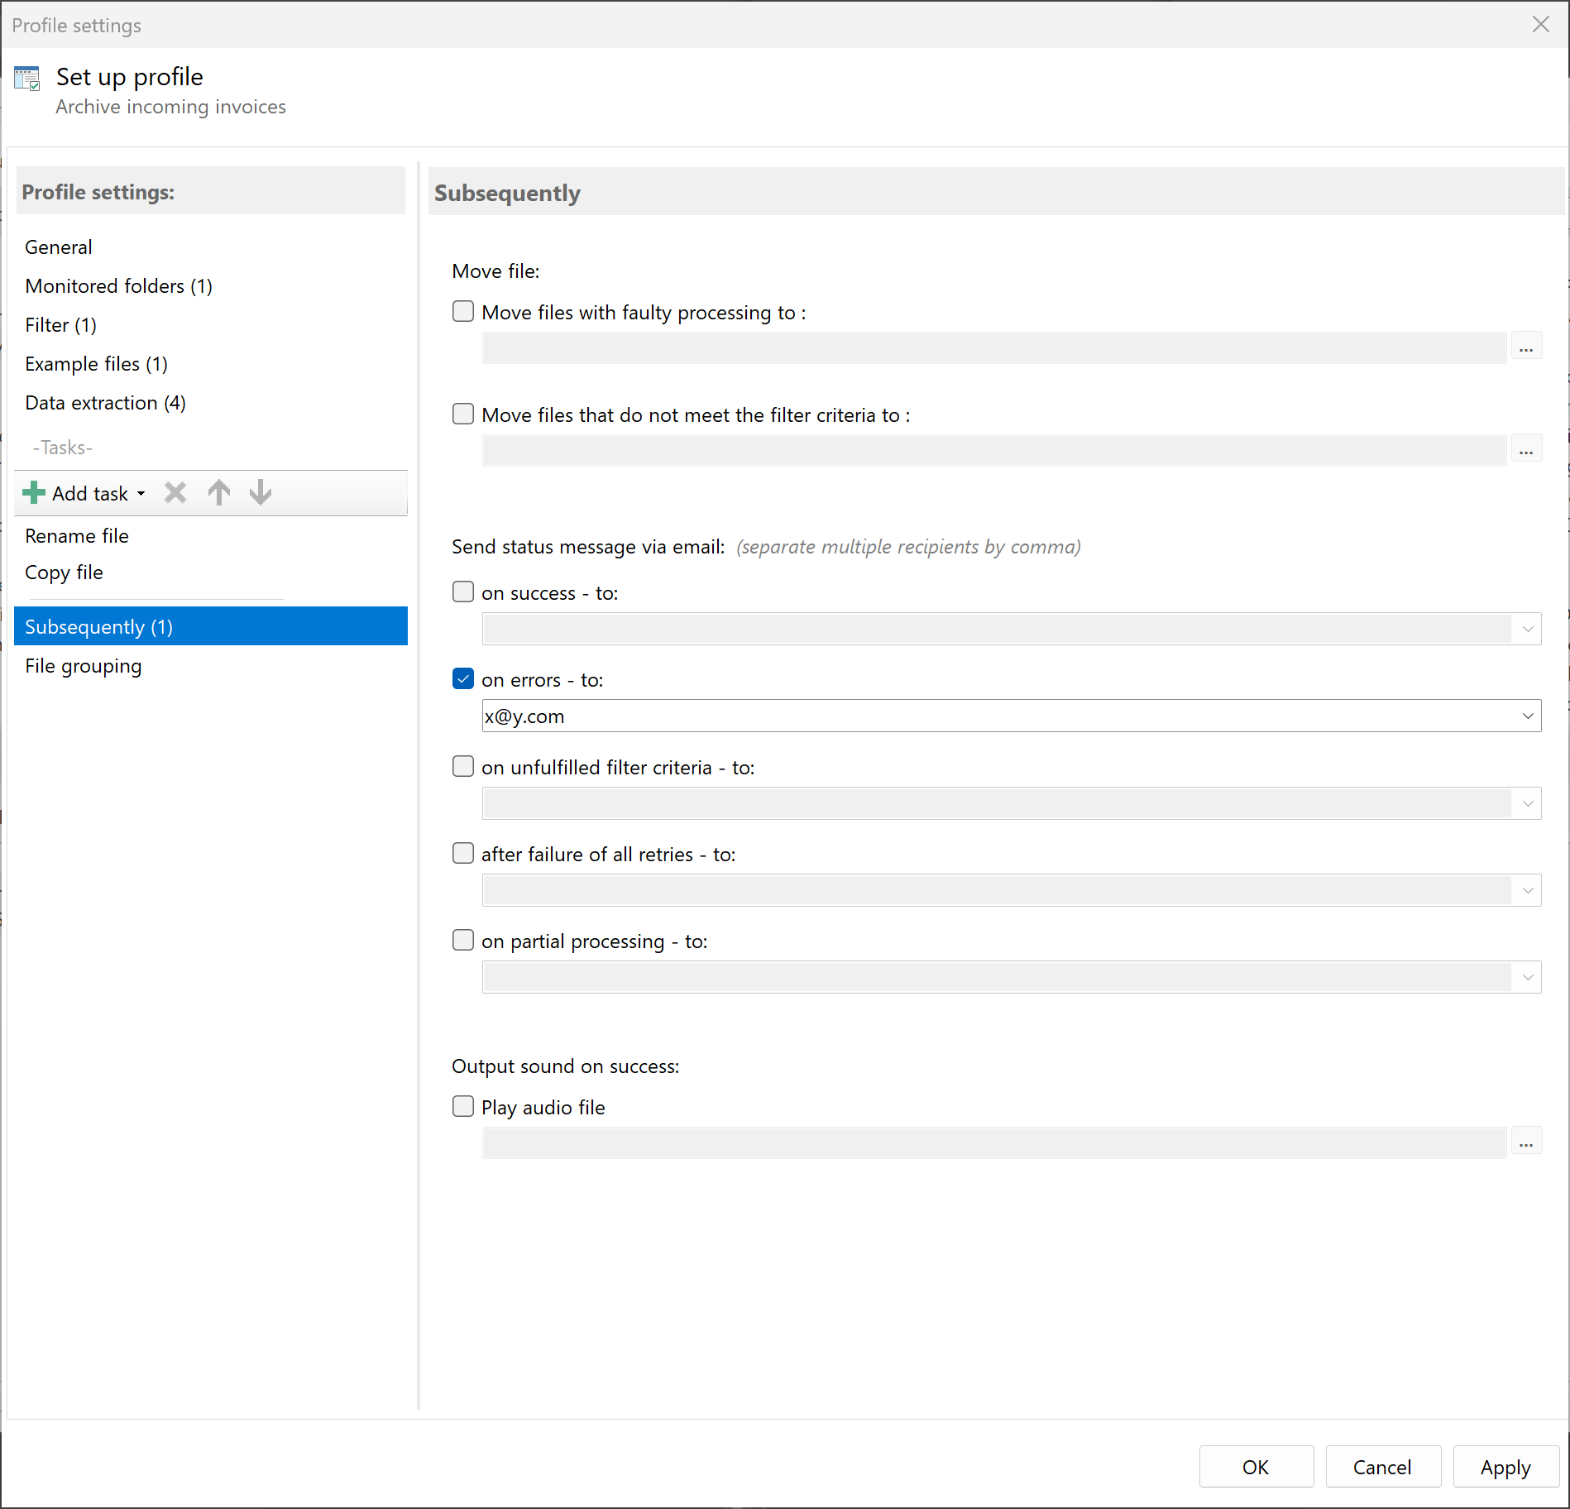Click the Set up profile header icon

(27, 79)
